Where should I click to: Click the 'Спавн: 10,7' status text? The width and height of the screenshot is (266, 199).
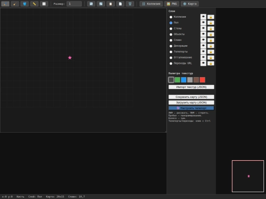click(76, 197)
